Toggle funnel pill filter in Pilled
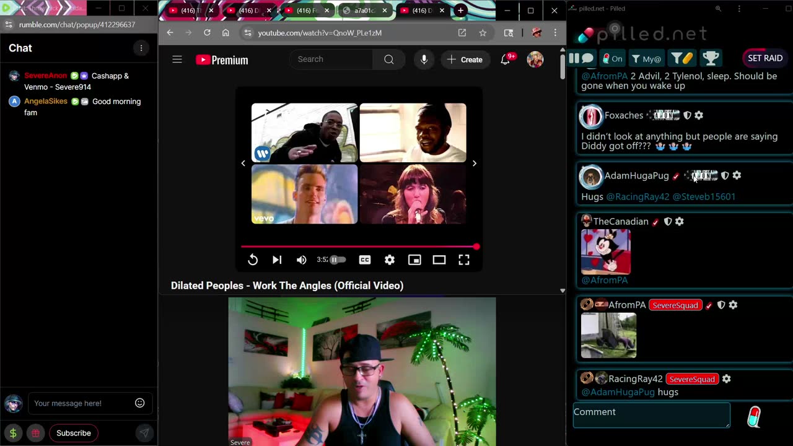This screenshot has width=793, height=446. point(682,59)
